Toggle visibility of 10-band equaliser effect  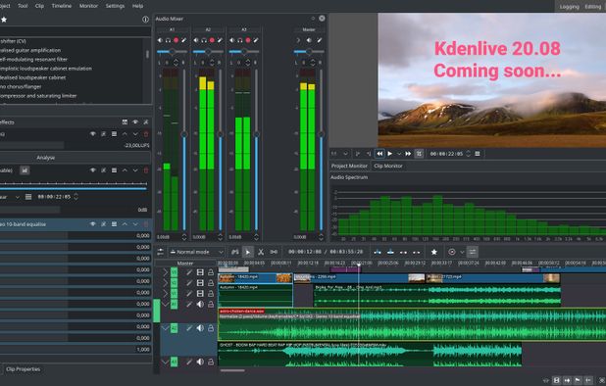(x=93, y=224)
